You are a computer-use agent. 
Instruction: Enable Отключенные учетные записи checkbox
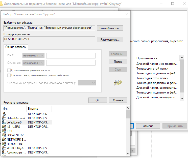(x=9, y=70)
